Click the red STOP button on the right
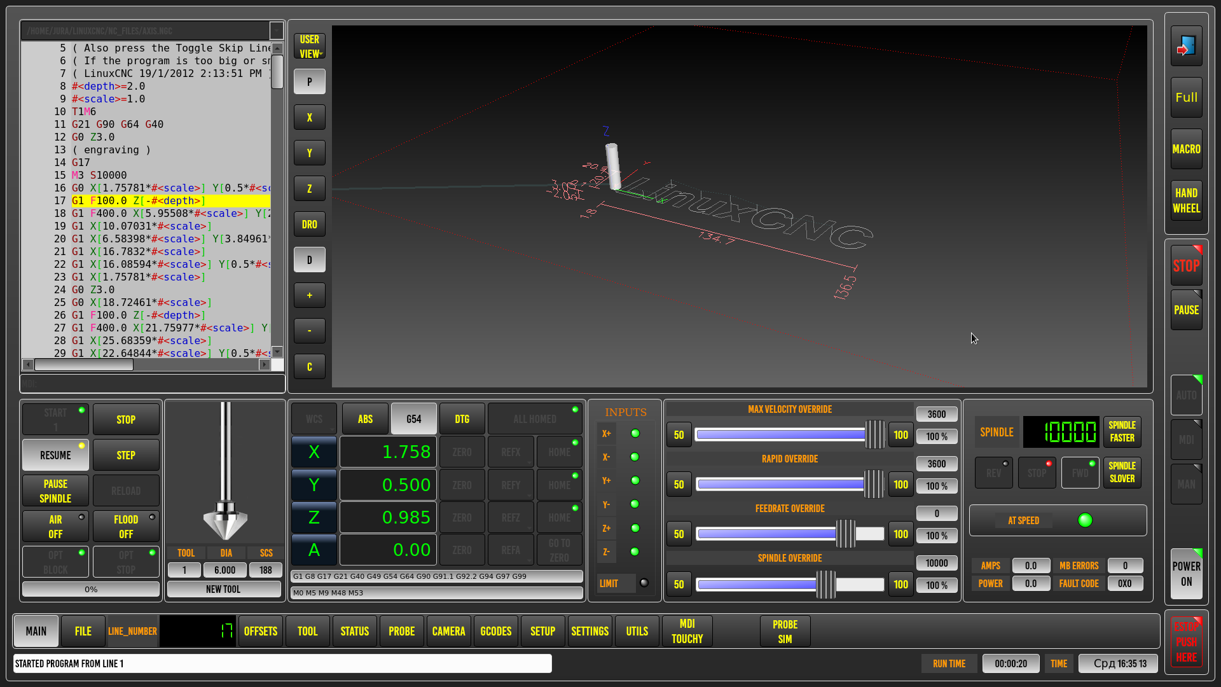This screenshot has height=687, width=1221. [x=1186, y=266]
